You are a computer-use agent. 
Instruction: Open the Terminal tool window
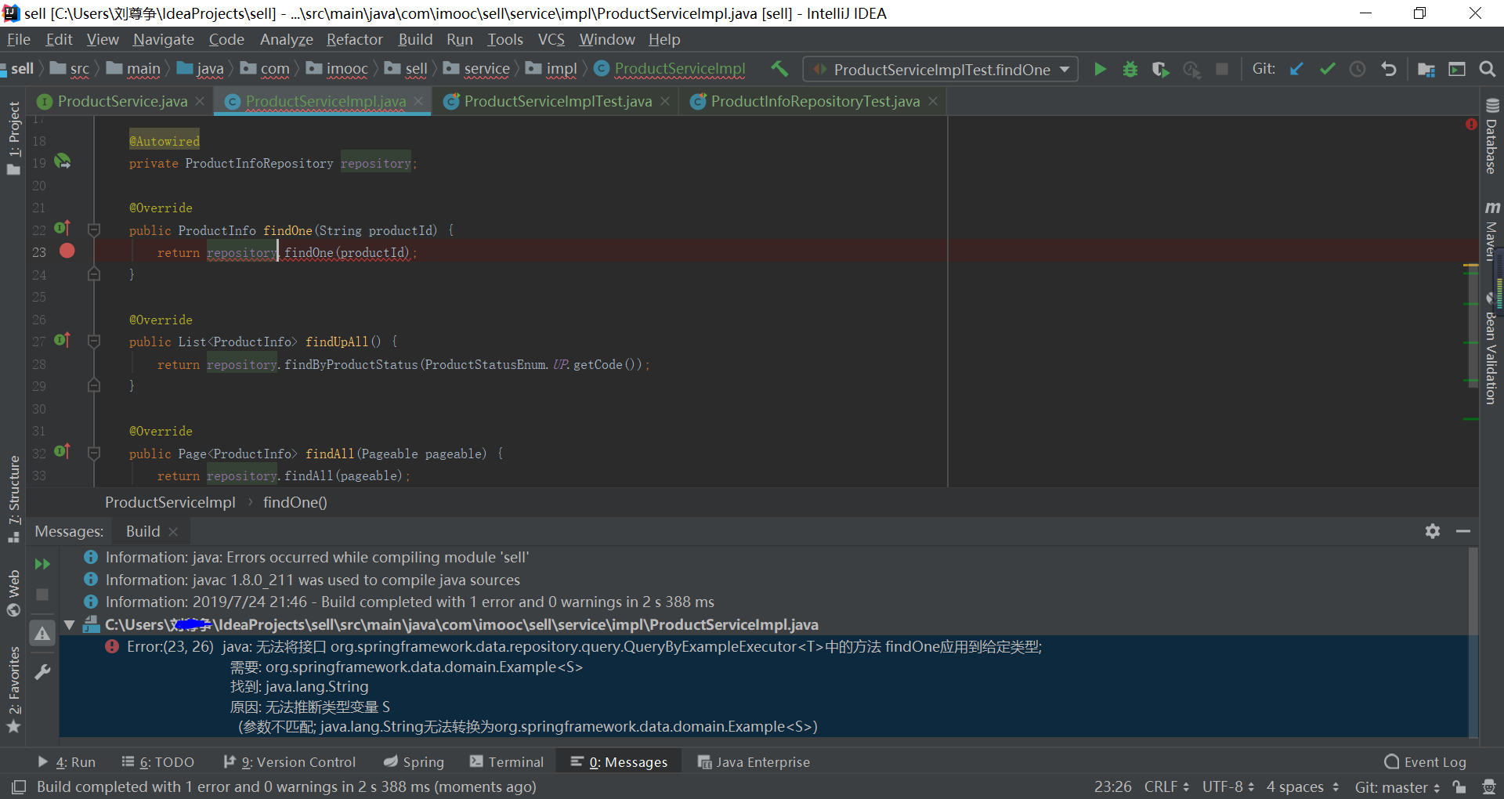click(x=506, y=762)
